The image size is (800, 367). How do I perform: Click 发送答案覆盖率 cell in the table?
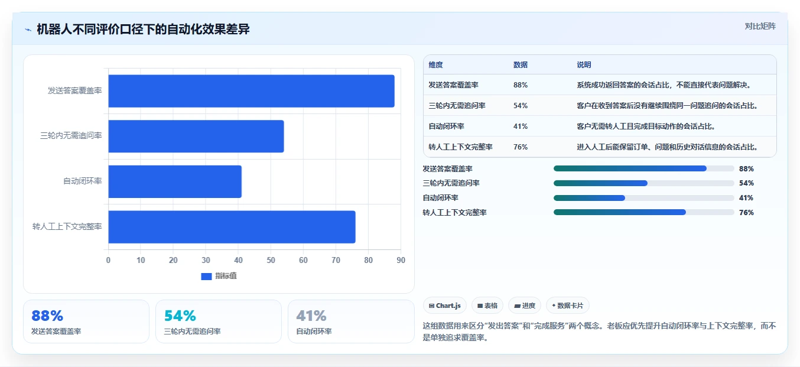(454, 85)
